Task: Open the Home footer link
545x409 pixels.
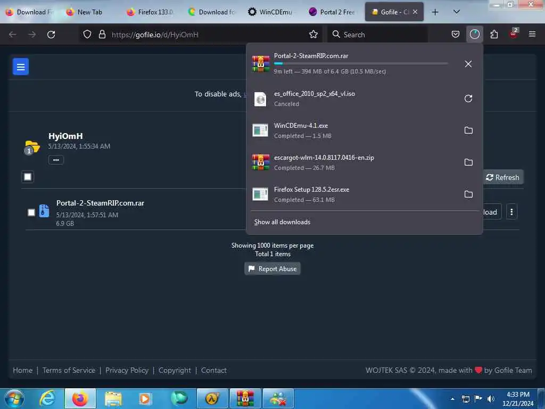Action: click(x=22, y=371)
